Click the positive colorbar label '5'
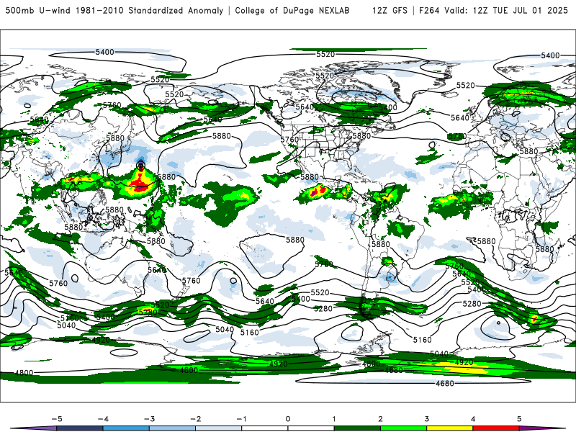 pyautogui.click(x=519, y=419)
